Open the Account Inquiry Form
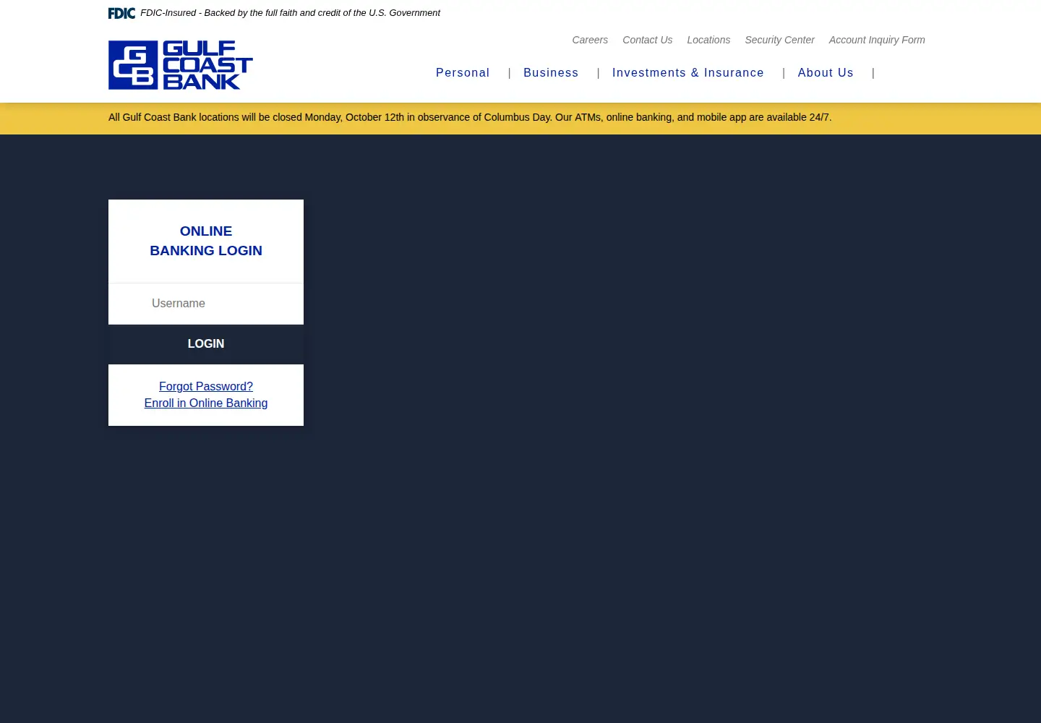Image resolution: width=1041 pixels, height=723 pixels. pyautogui.click(x=877, y=40)
